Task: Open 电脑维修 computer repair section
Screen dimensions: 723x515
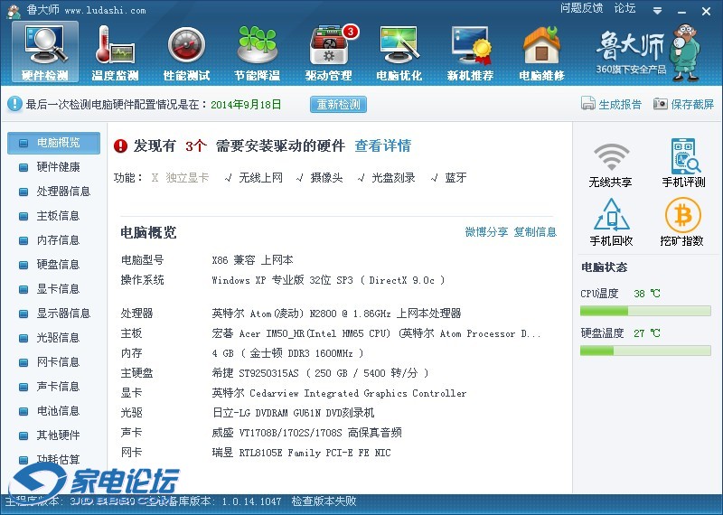Action: point(541,52)
